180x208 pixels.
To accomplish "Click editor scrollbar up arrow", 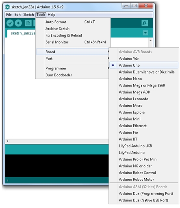I will pyautogui.click(x=150, y=40).
